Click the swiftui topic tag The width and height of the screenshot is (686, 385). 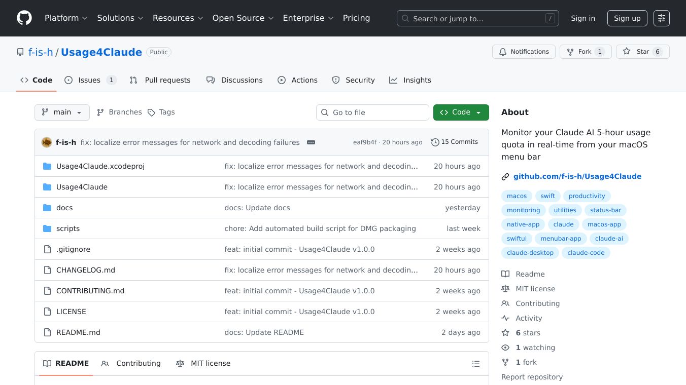click(x=517, y=239)
